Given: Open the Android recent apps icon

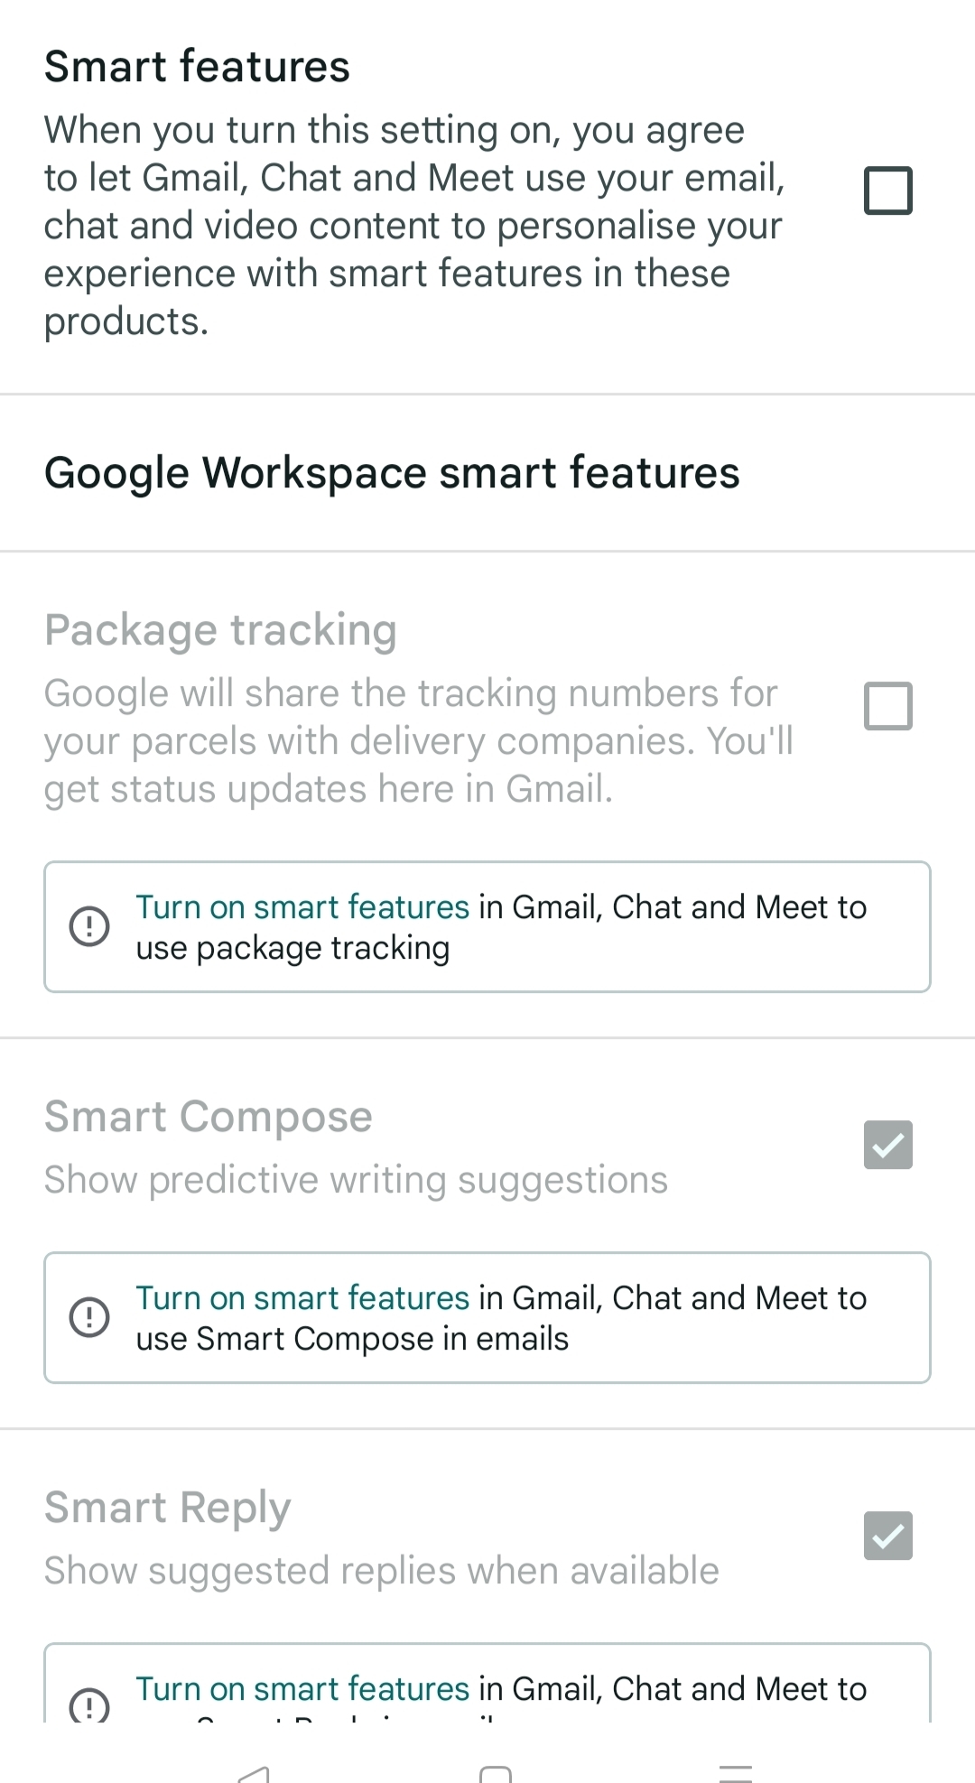Looking at the screenshot, I should pyautogui.click(x=736, y=1771).
